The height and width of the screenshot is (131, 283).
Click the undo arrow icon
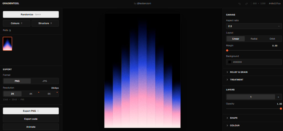tap(240, 4)
